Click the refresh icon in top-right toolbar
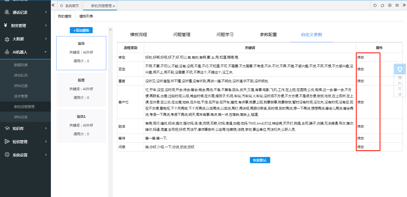 (382, 5)
